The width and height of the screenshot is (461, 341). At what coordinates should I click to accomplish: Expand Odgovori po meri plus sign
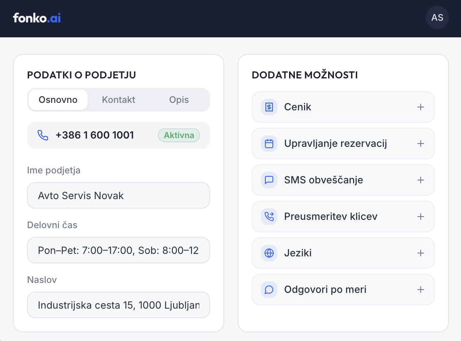click(421, 290)
